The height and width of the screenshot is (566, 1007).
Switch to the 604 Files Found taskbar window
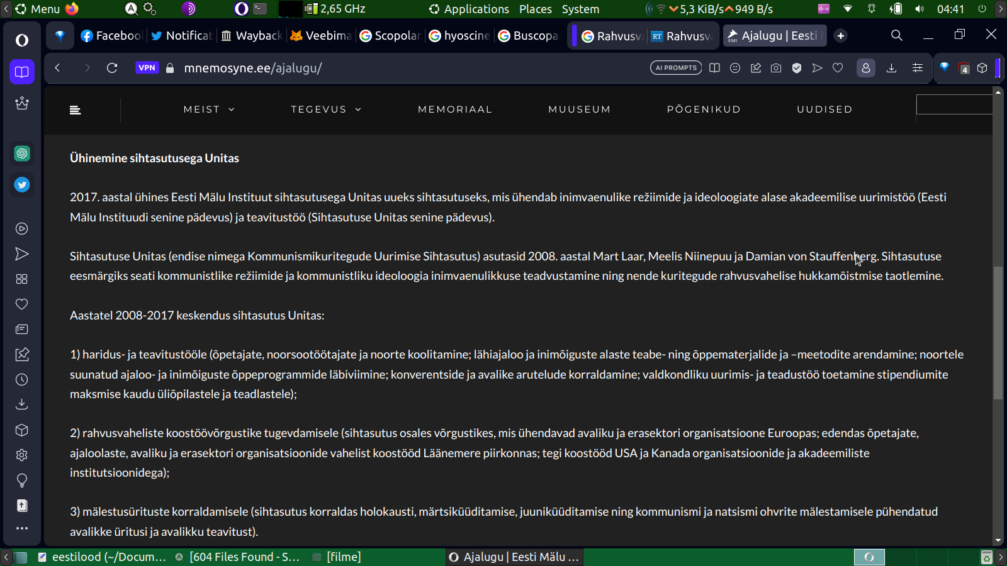click(x=238, y=557)
